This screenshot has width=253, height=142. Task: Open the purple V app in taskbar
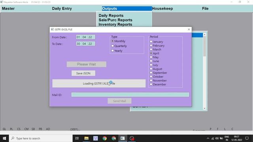[96, 138]
